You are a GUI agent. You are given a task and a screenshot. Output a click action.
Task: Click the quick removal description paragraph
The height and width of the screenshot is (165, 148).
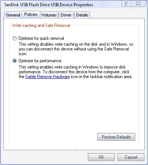click(x=76, y=49)
